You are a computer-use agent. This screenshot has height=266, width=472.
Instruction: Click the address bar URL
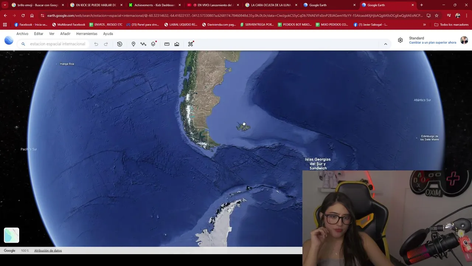click(x=235, y=16)
